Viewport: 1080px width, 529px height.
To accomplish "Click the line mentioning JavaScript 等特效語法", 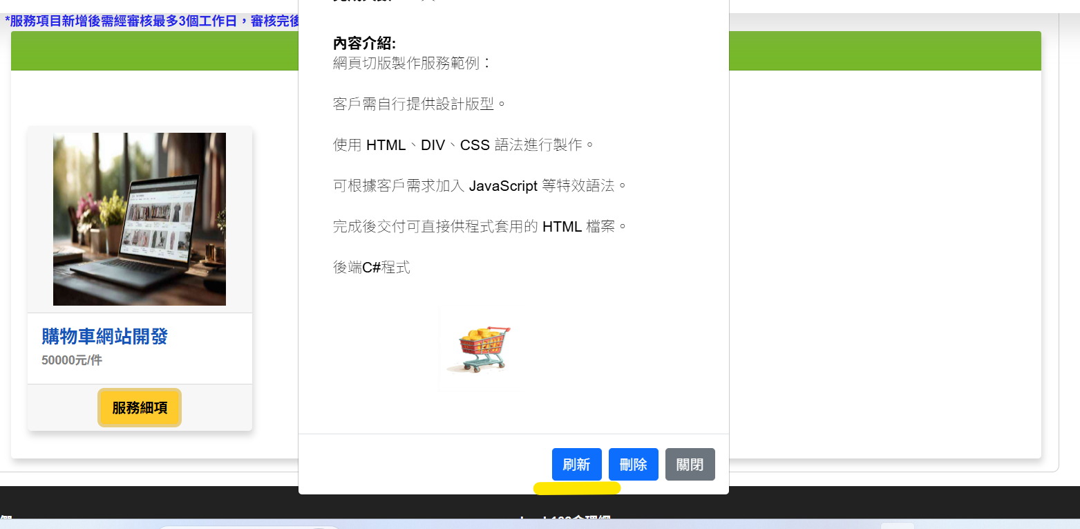I will coord(480,186).
